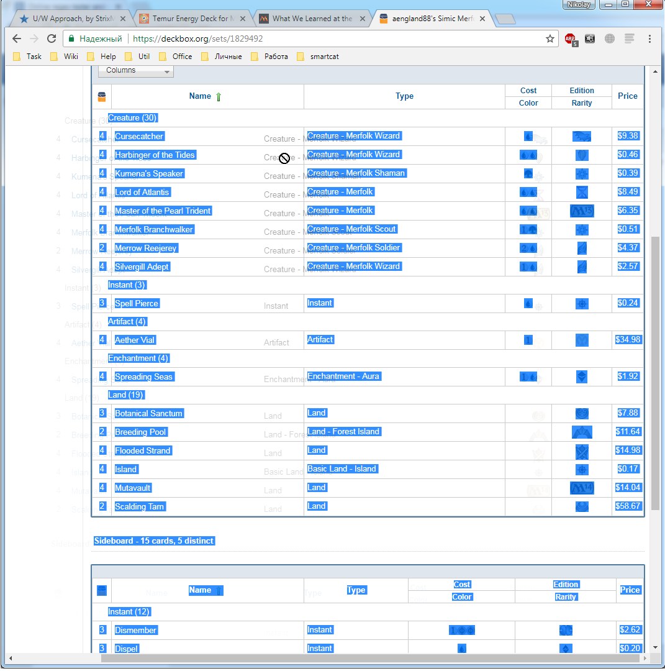665x671 pixels.
Task: Reload the deckbox page
Action: pyautogui.click(x=52, y=39)
